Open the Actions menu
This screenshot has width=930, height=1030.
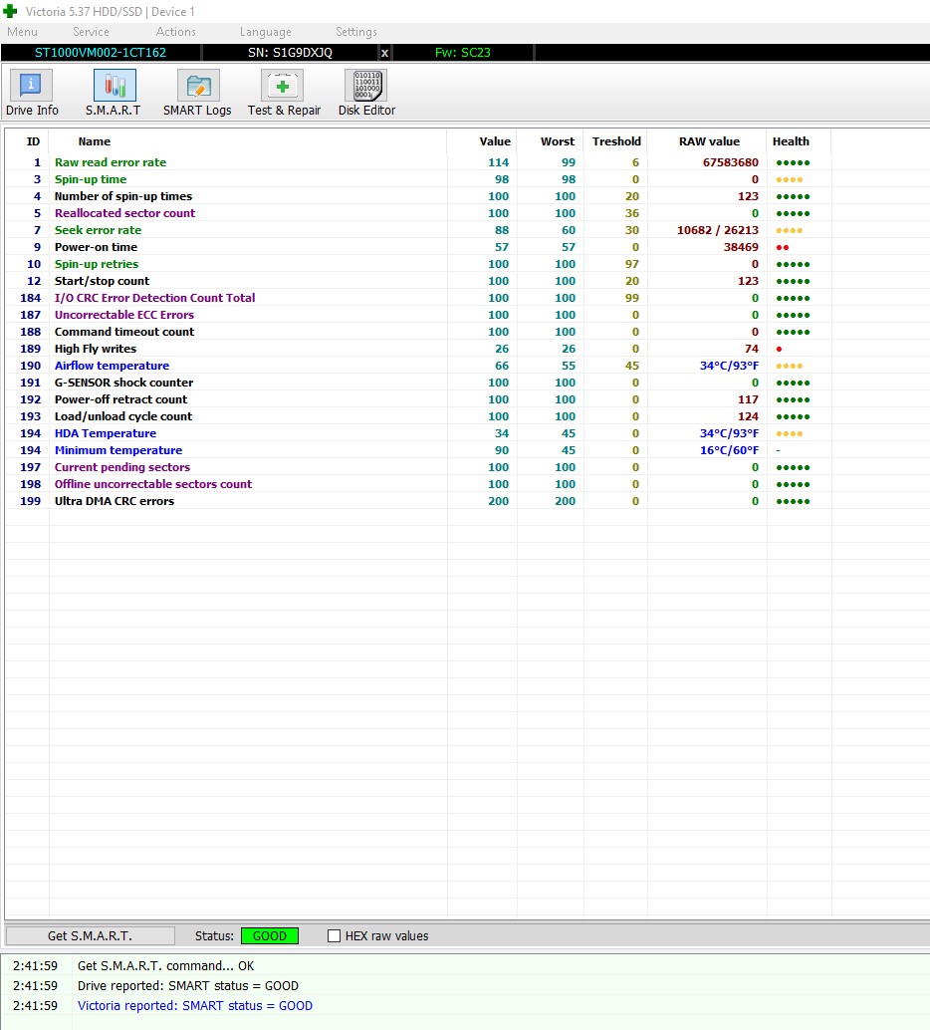175,32
